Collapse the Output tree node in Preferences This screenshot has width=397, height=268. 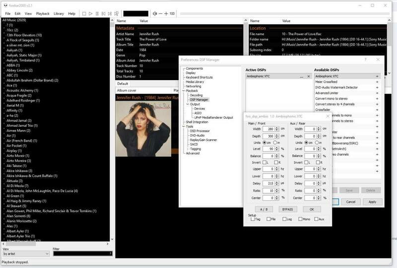point(187,104)
